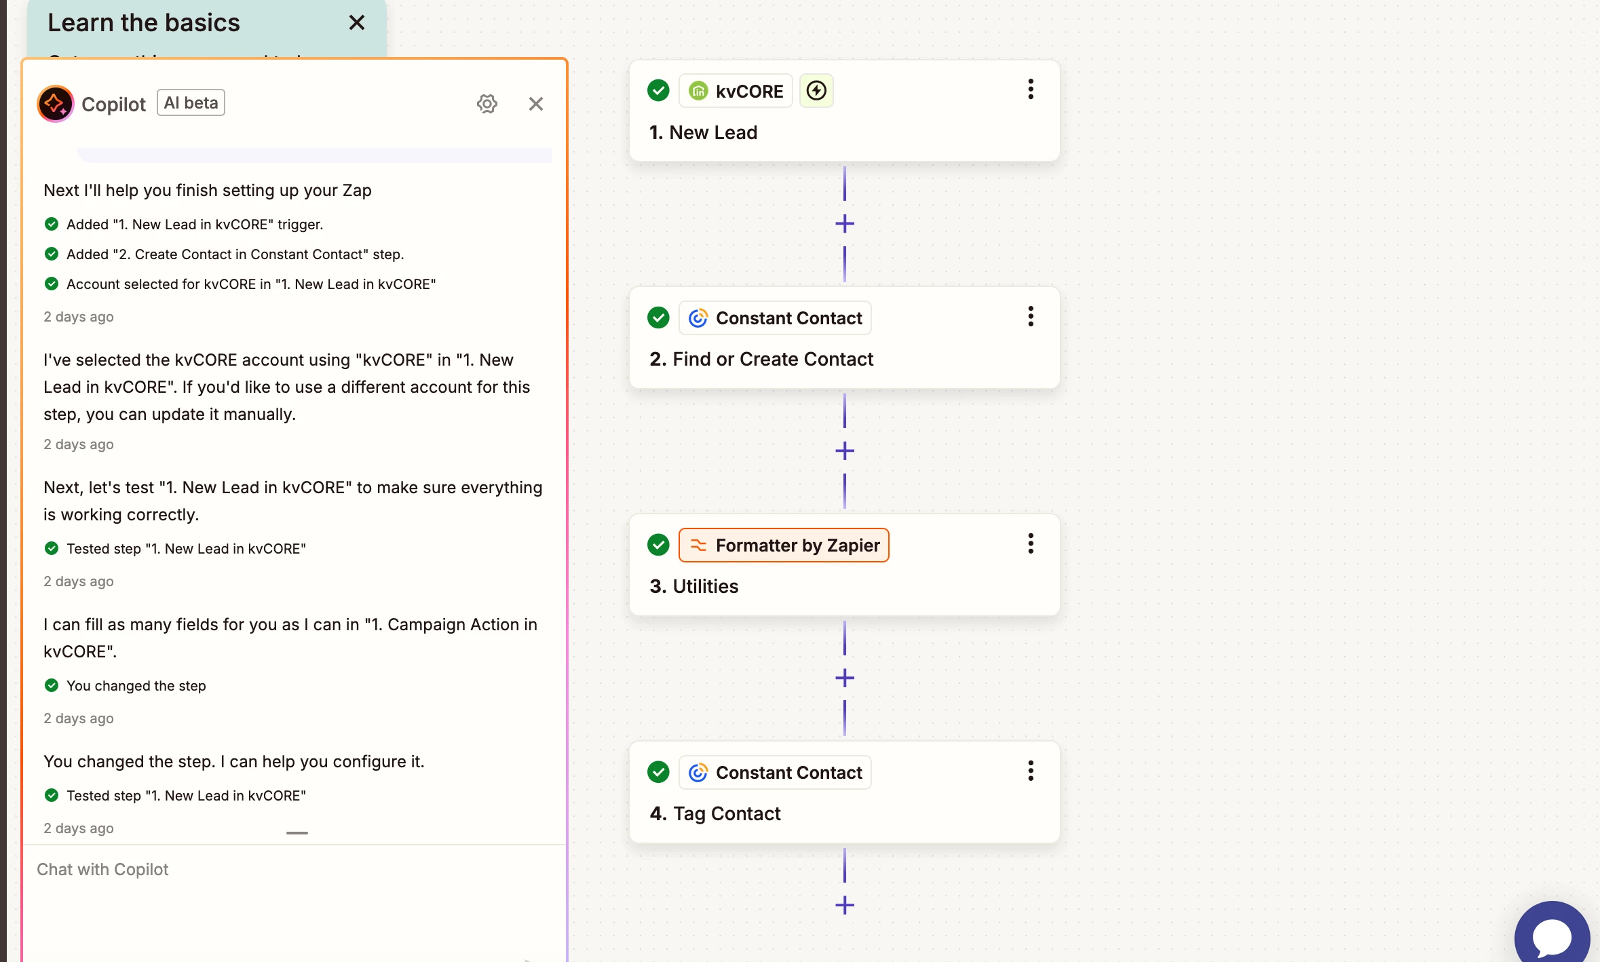
Task: Click green status check on step 1
Action: pyautogui.click(x=658, y=90)
